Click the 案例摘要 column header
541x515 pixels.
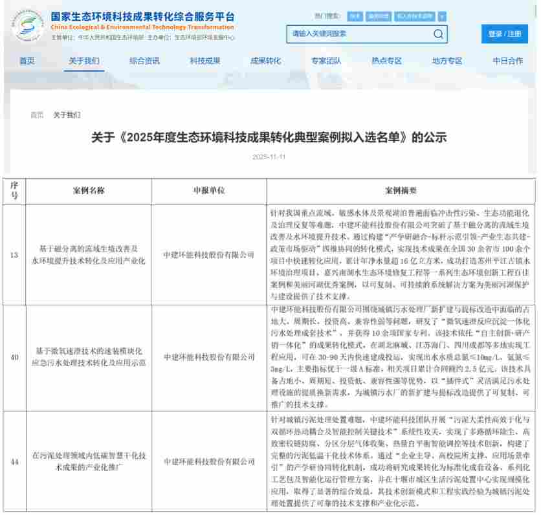(401, 190)
